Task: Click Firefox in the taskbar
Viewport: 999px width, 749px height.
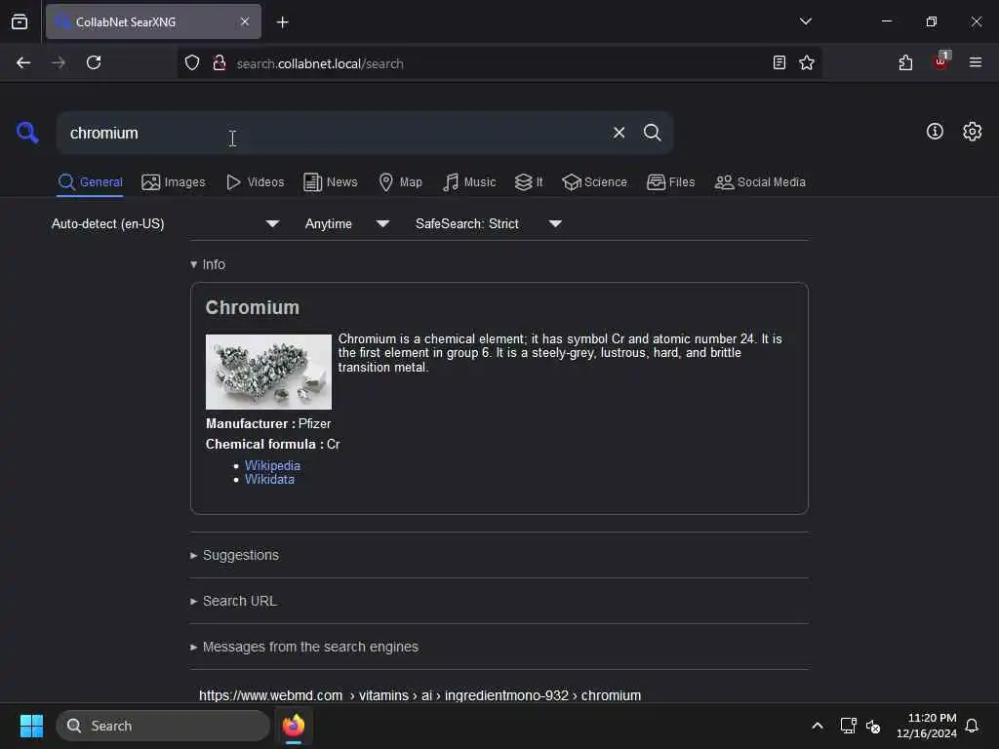Action: (293, 726)
